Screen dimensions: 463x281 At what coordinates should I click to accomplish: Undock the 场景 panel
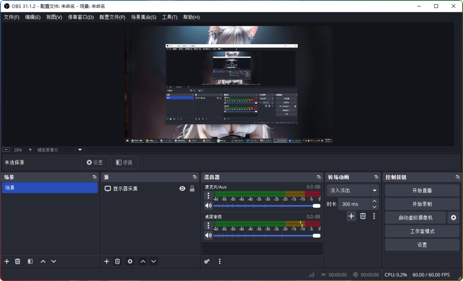coord(94,177)
